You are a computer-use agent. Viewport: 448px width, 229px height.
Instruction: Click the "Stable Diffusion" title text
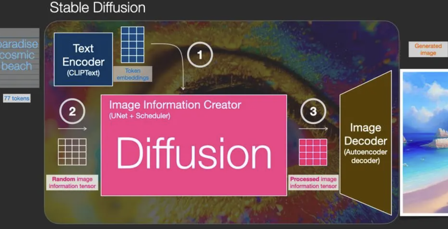click(97, 7)
